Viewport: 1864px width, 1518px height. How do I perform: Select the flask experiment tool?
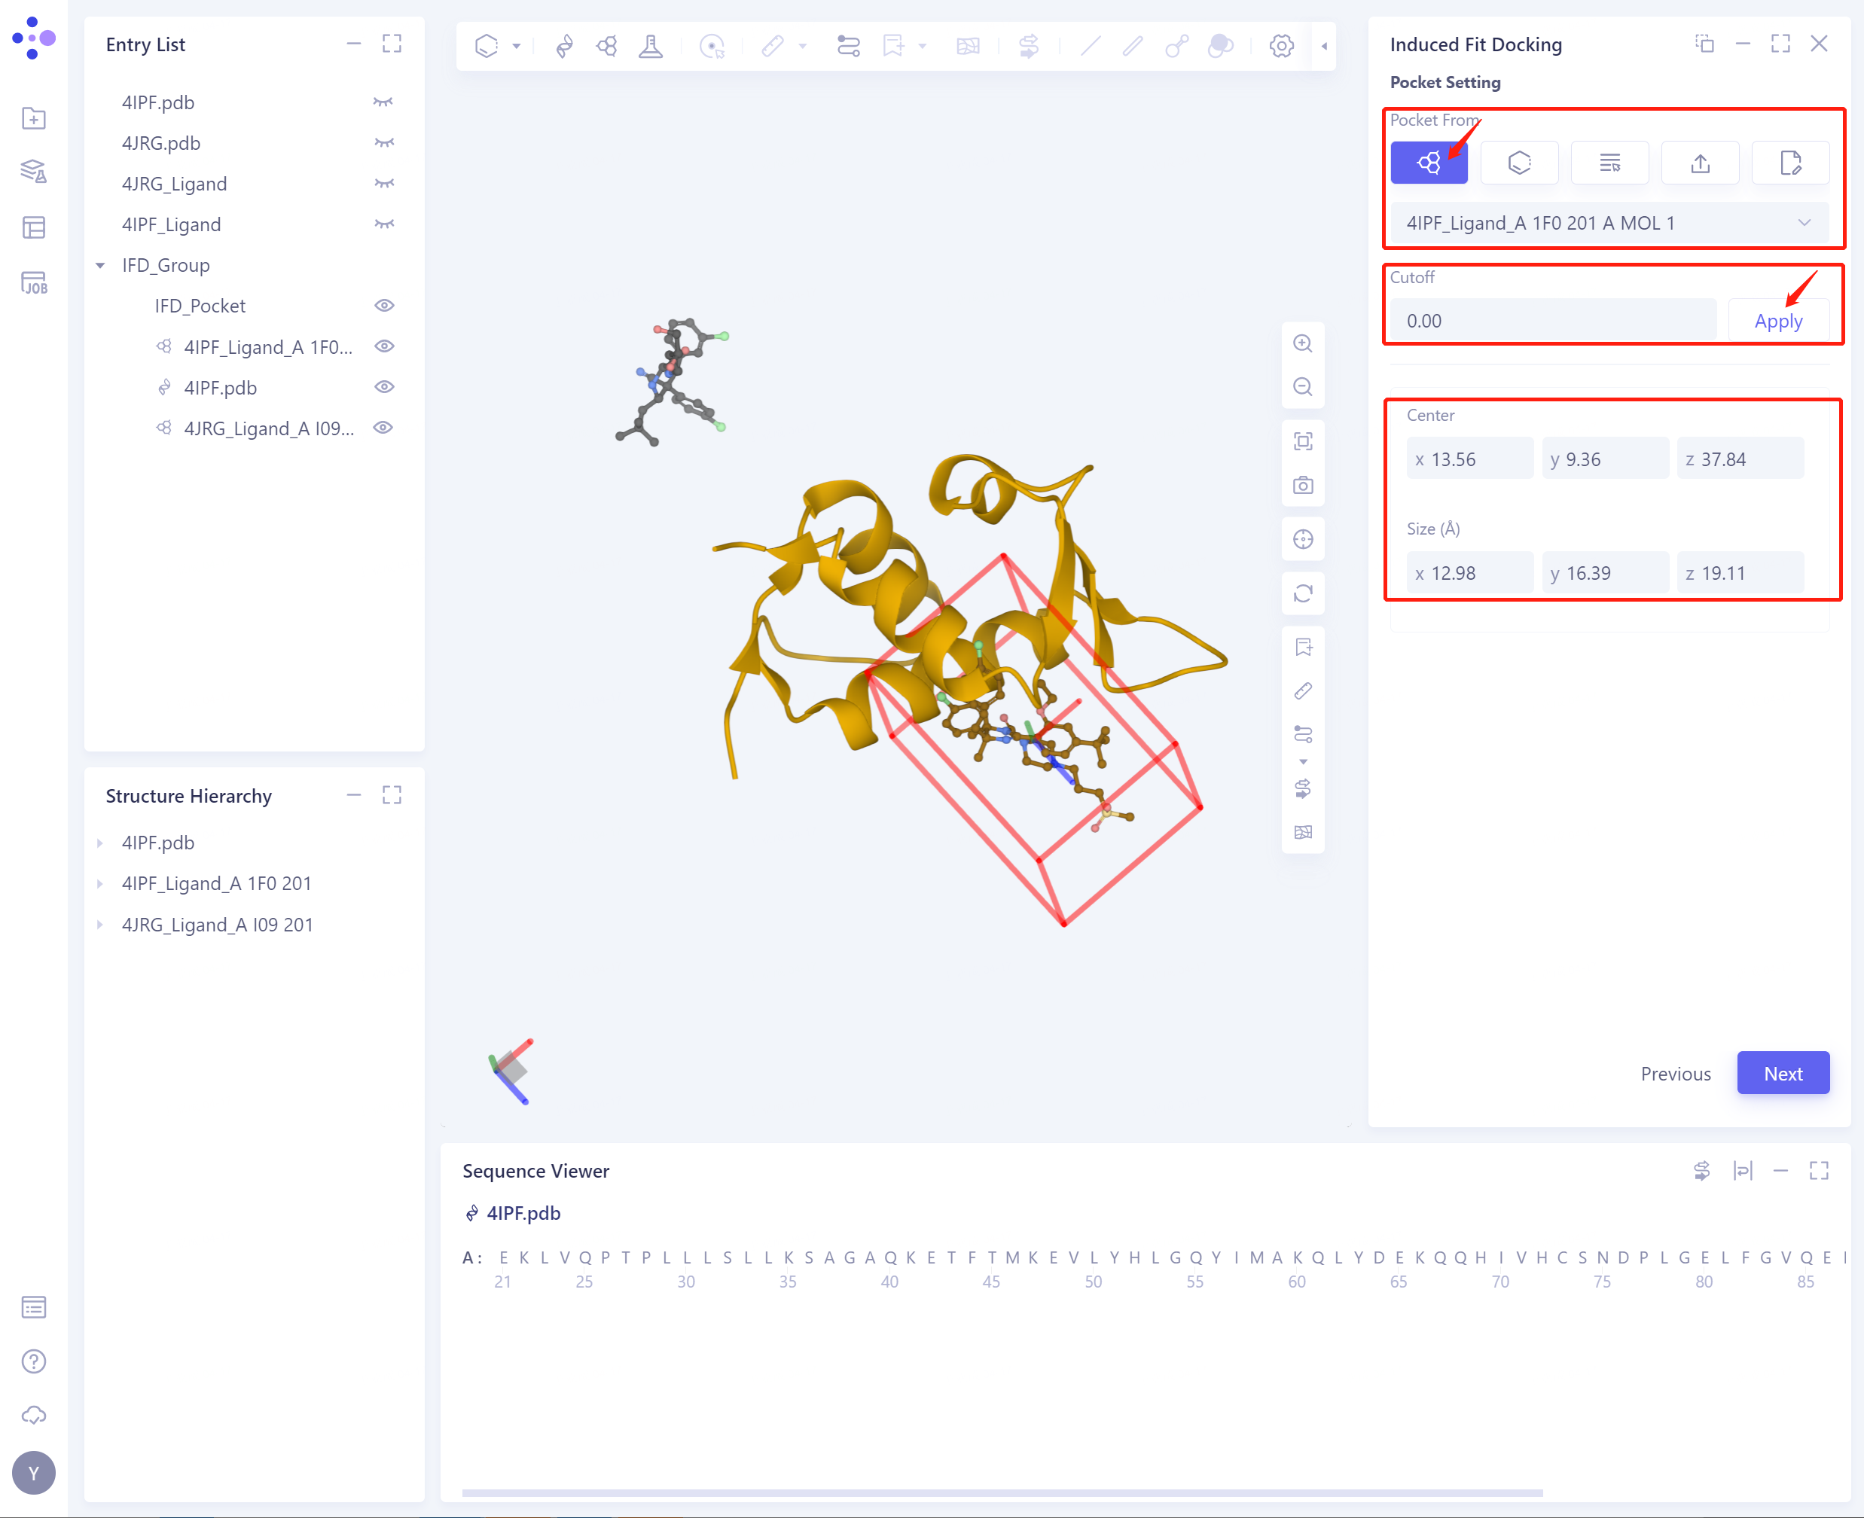651,45
